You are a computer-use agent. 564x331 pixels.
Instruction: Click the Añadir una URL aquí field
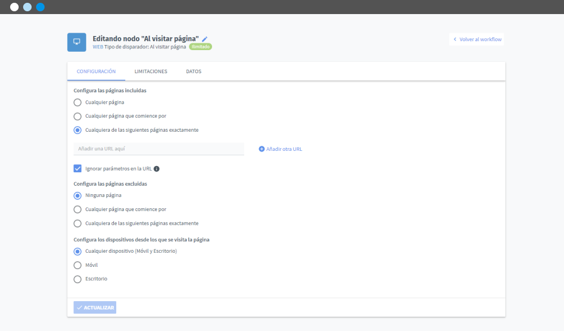pyautogui.click(x=158, y=149)
